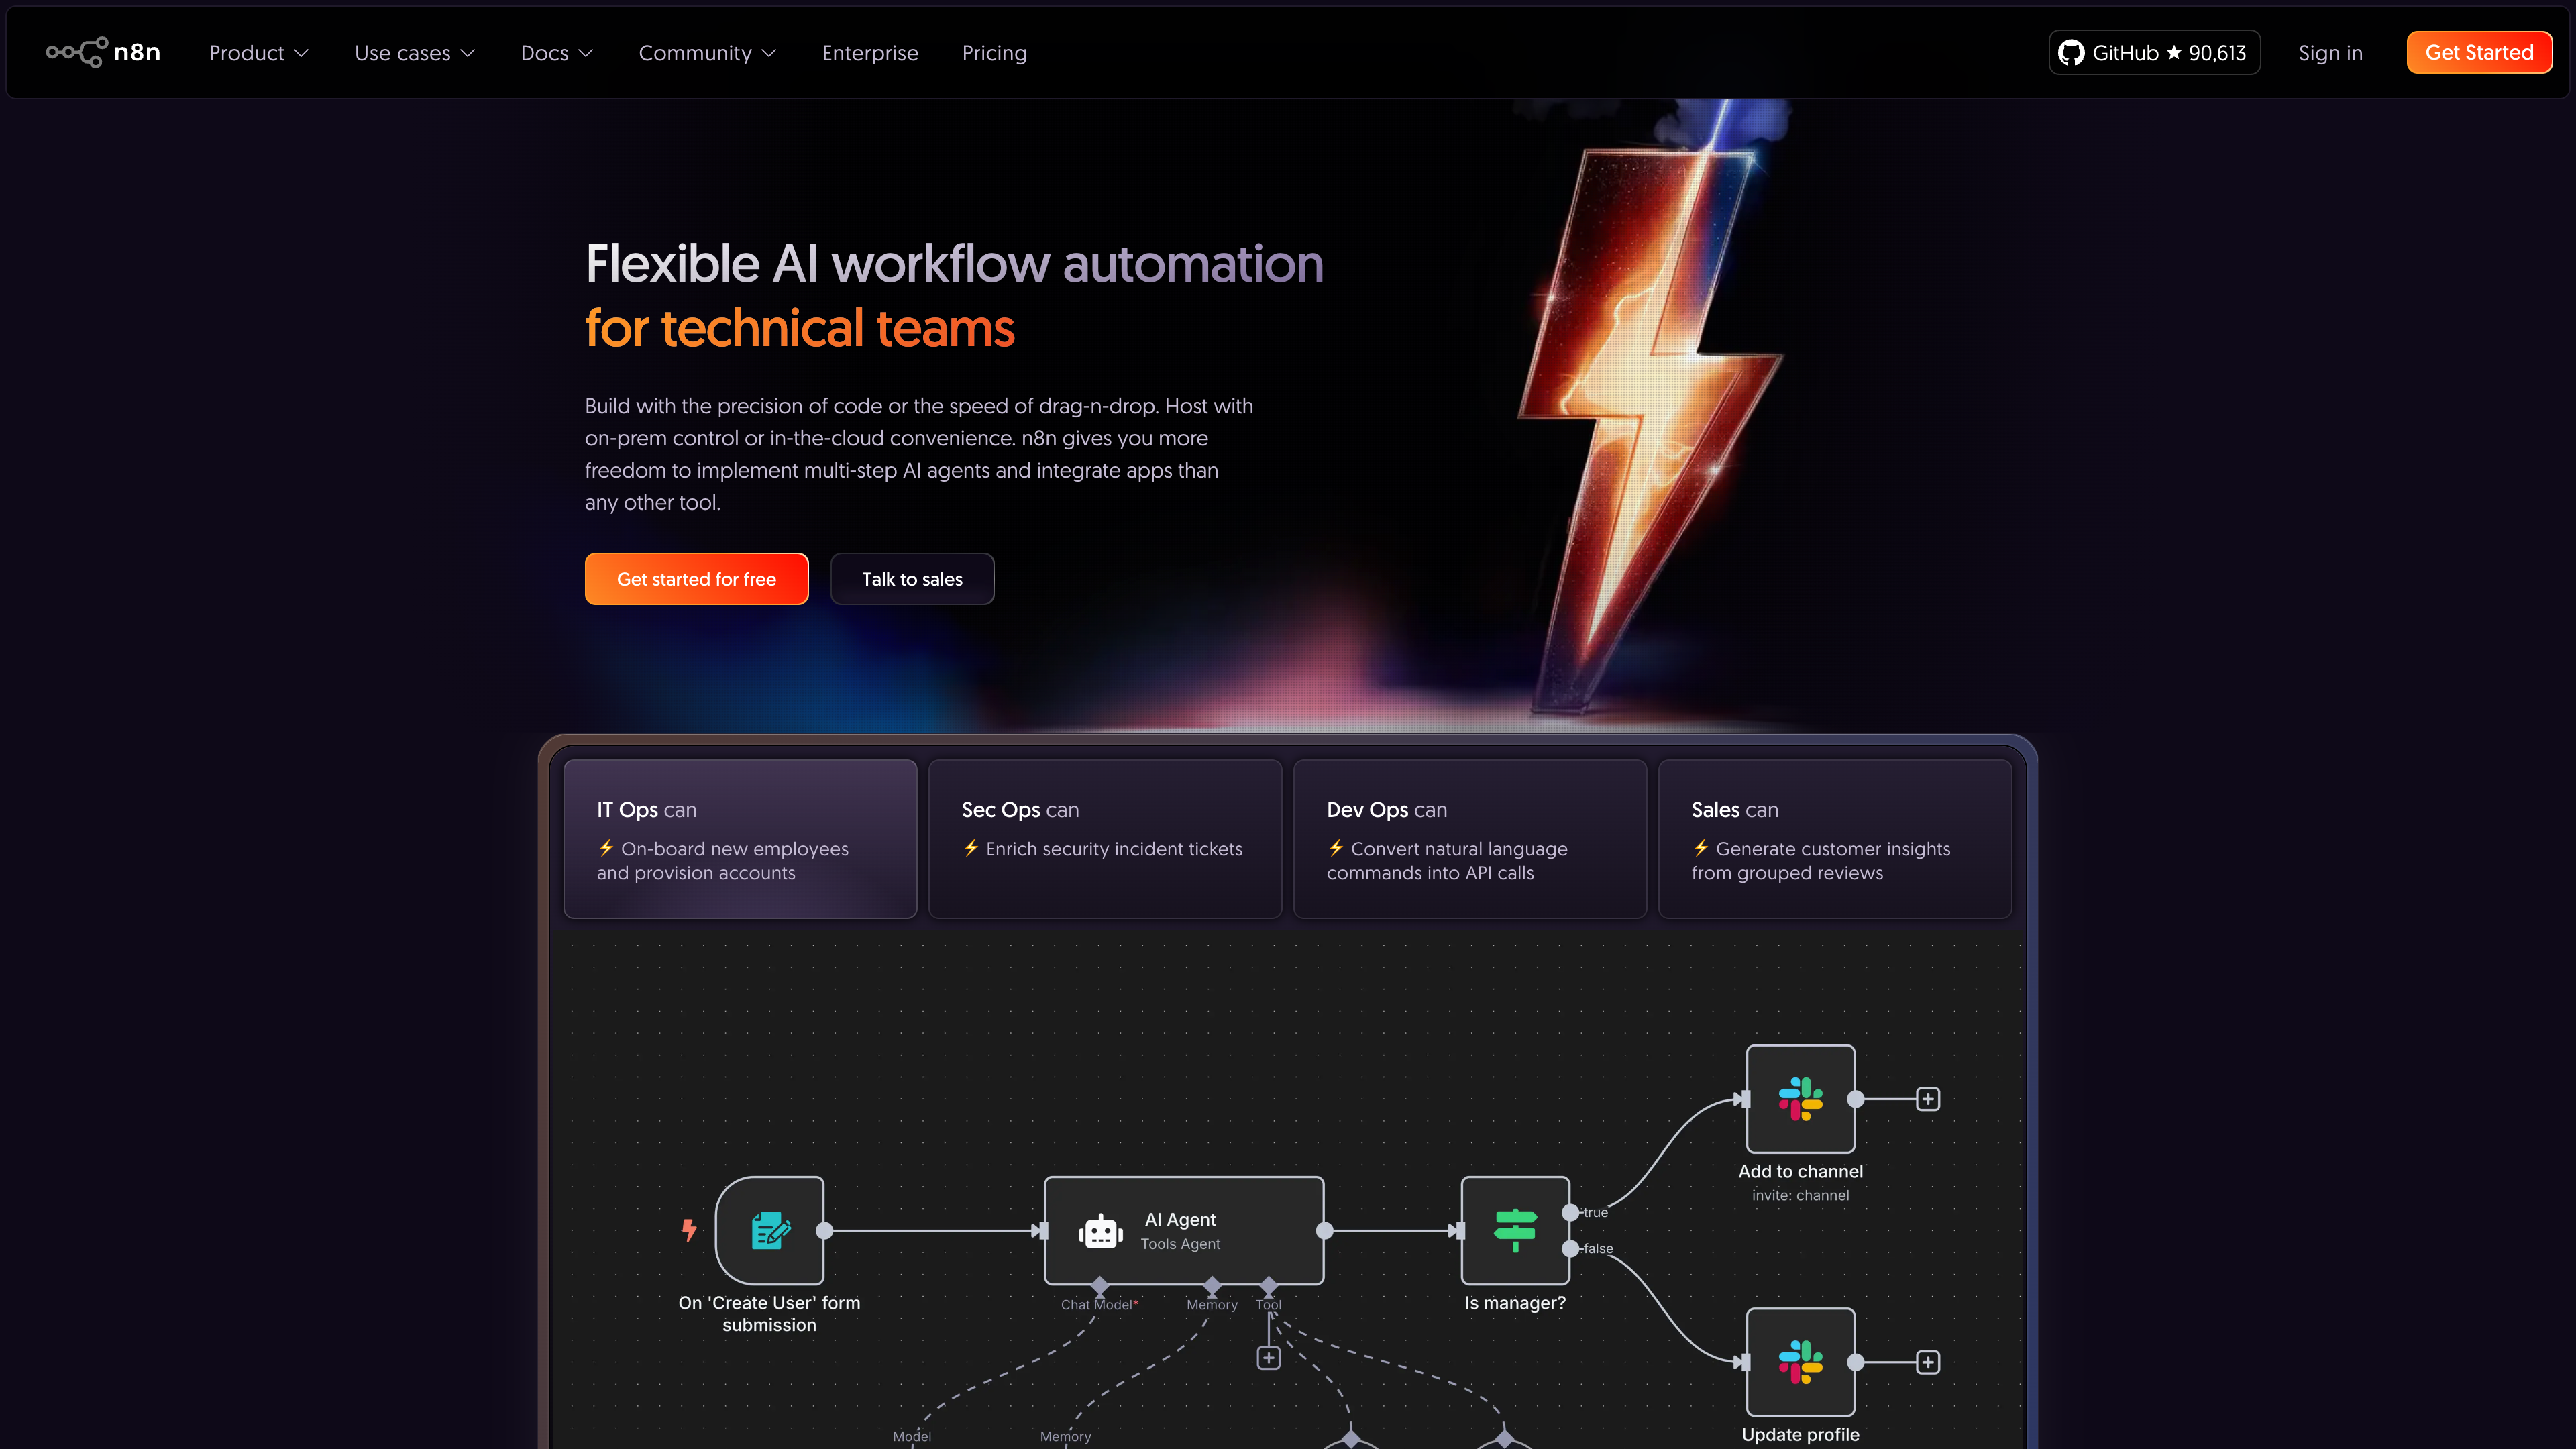Open the Use cases dropdown
The image size is (2576, 1449).
[414, 53]
